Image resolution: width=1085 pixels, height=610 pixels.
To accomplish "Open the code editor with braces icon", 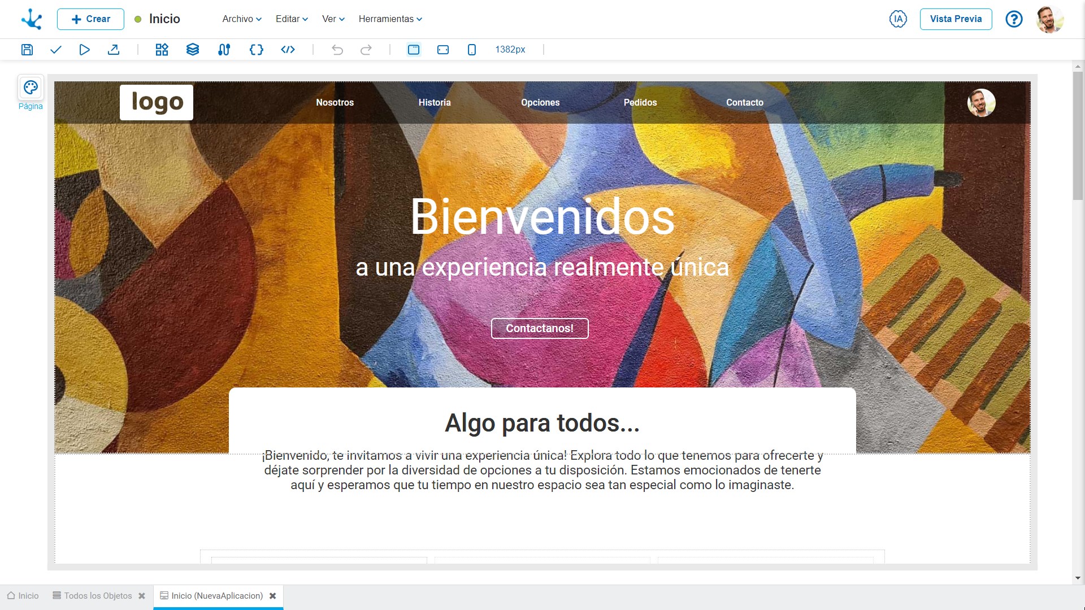I will (256, 50).
